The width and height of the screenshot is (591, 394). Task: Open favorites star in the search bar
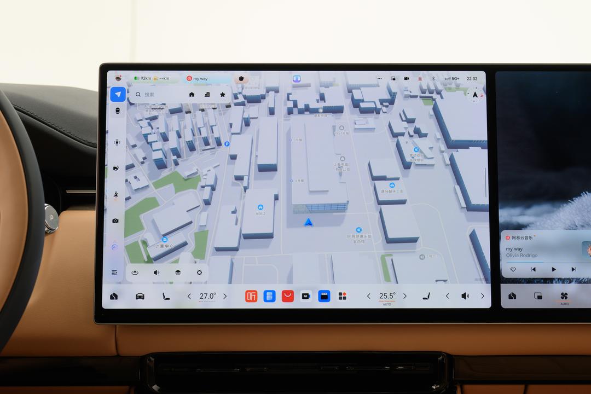click(x=223, y=94)
